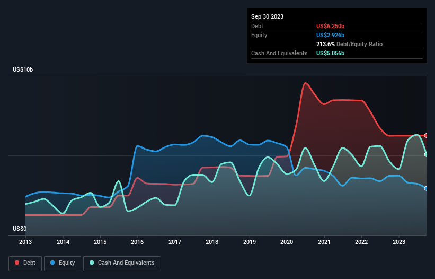
Task: Click the red debt peak in 2020
Action: 305,83
